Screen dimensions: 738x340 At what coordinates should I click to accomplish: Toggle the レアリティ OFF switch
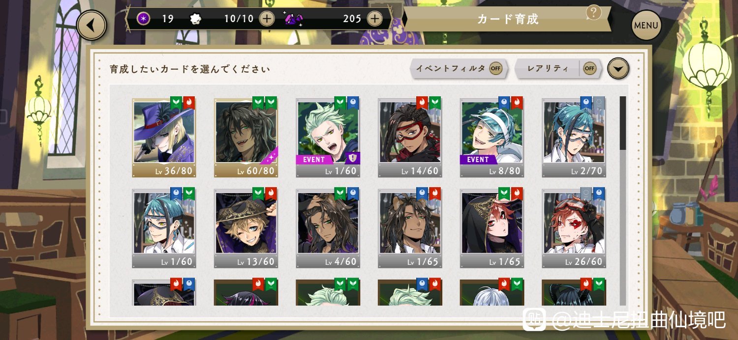pos(589,69)
